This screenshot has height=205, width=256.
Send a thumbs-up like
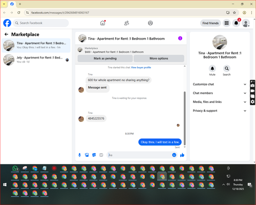pyautogui.click(x=182, y=155)
